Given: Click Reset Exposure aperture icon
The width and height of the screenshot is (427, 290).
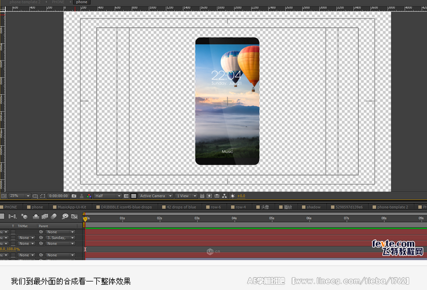Looking at the screenshot, I should click(232, 196).
